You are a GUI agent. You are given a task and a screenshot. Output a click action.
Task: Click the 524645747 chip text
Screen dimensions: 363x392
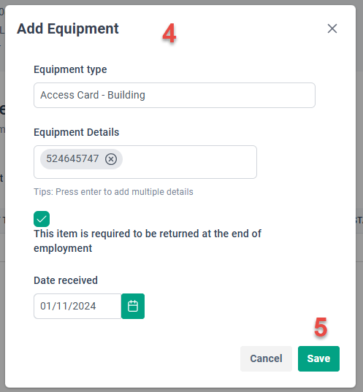tap(72, 158)
